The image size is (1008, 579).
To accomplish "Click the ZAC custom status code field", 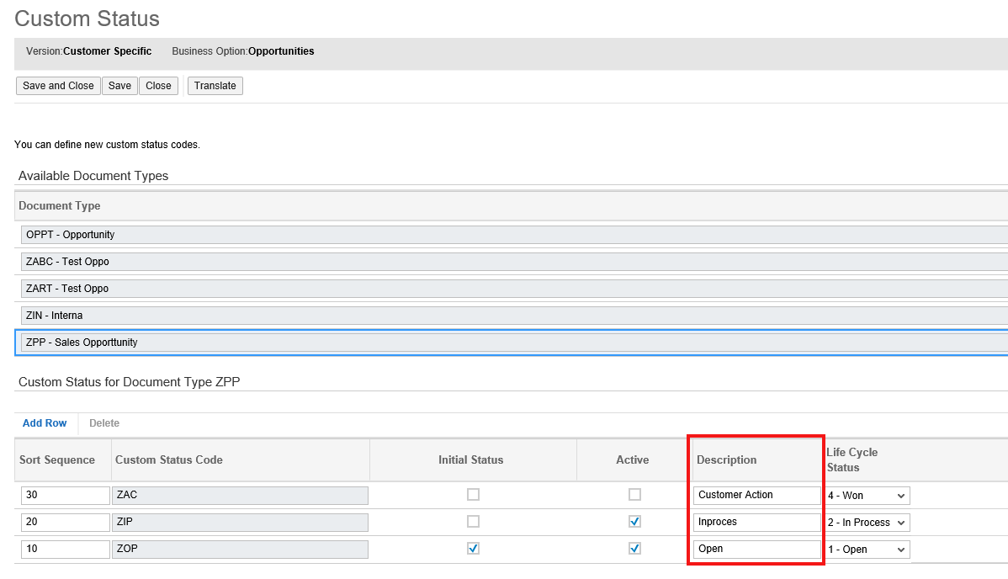I will [240, 496].
